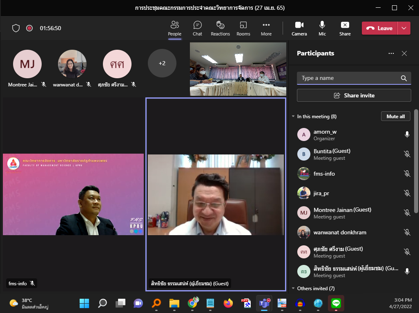Open dropdown arrow next to Leave
This screenshot has height=313, width=419.
404,28
